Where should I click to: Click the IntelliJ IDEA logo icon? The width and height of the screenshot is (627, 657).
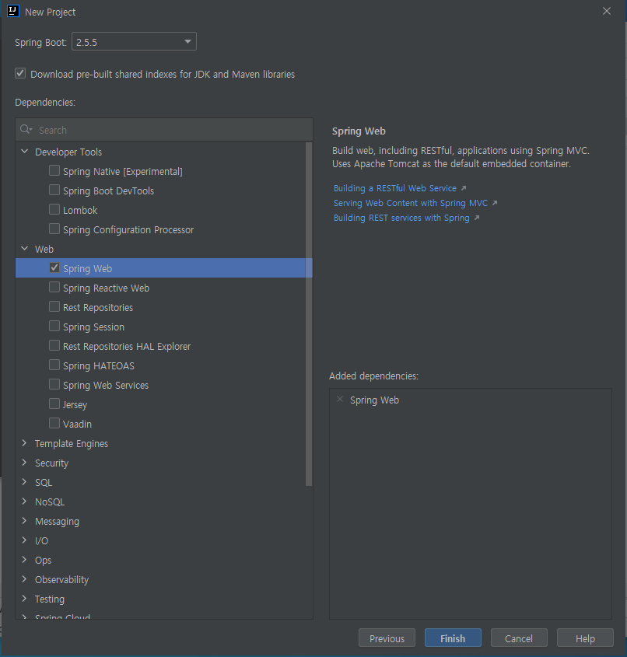pyautogui.click(x=13, y=12)
